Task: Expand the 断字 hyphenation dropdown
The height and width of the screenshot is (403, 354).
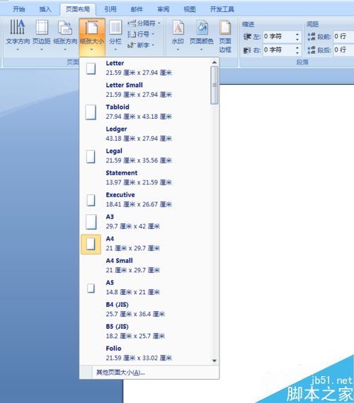Action: coord(141,45)
